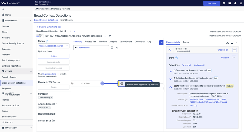Open the notifications bell icon
This screenshot has height=132, width=244.
pyautogui.click(x=235, y=3)
